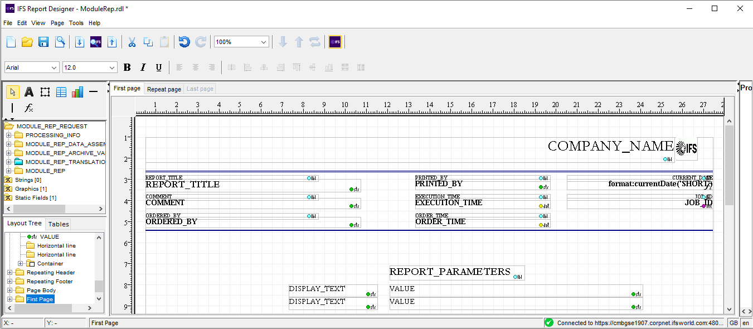Toggle Italic formatting
The width and height of the screenshot is (753, 329).
143,67
